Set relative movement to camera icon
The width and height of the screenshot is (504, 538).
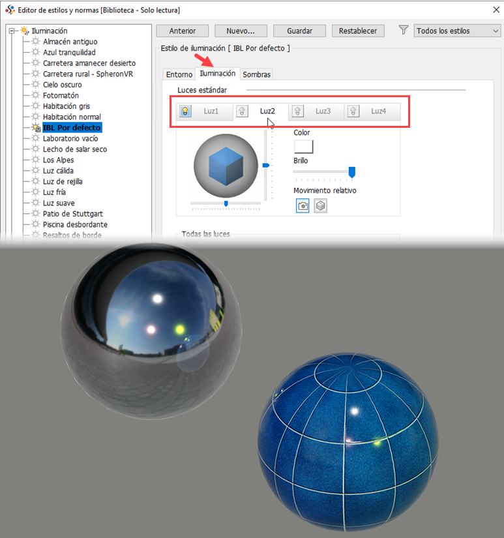tap(303, 206)
